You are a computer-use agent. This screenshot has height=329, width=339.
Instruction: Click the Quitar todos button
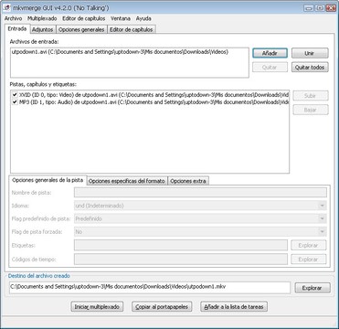tap(310, 68)
